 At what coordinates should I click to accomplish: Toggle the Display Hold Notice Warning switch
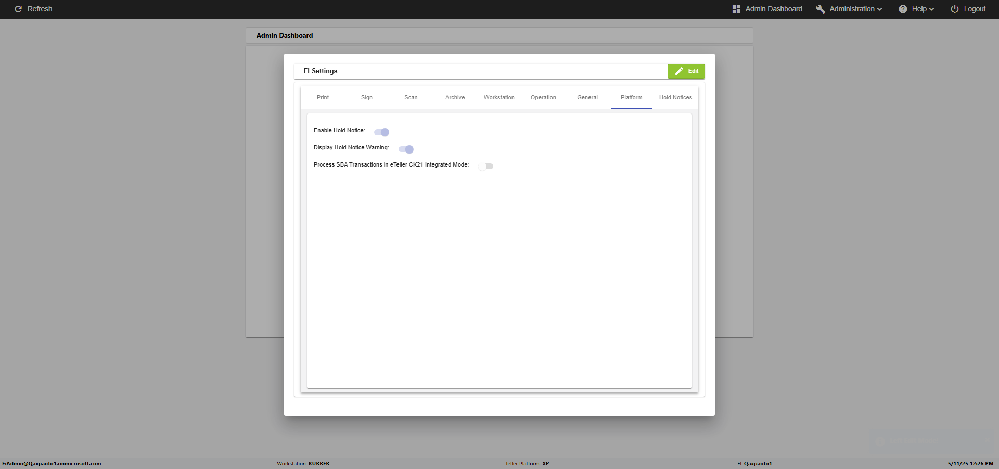click(406, 149)
